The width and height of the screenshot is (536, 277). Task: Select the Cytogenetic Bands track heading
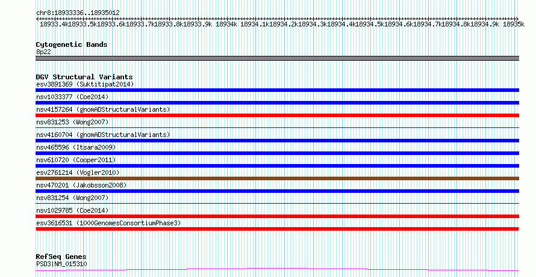point(72,44)
